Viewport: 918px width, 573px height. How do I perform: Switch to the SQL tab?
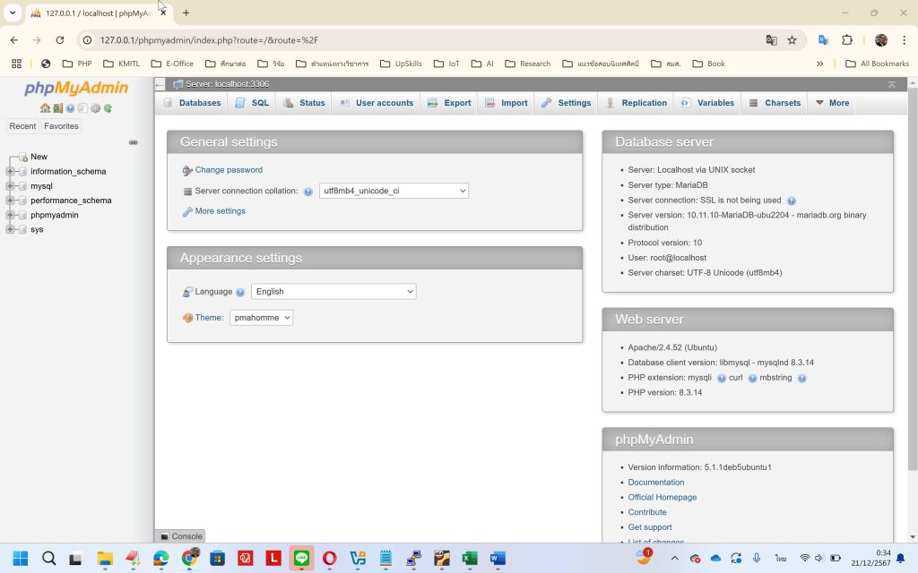pyautogui.click(x=252, y=103)
